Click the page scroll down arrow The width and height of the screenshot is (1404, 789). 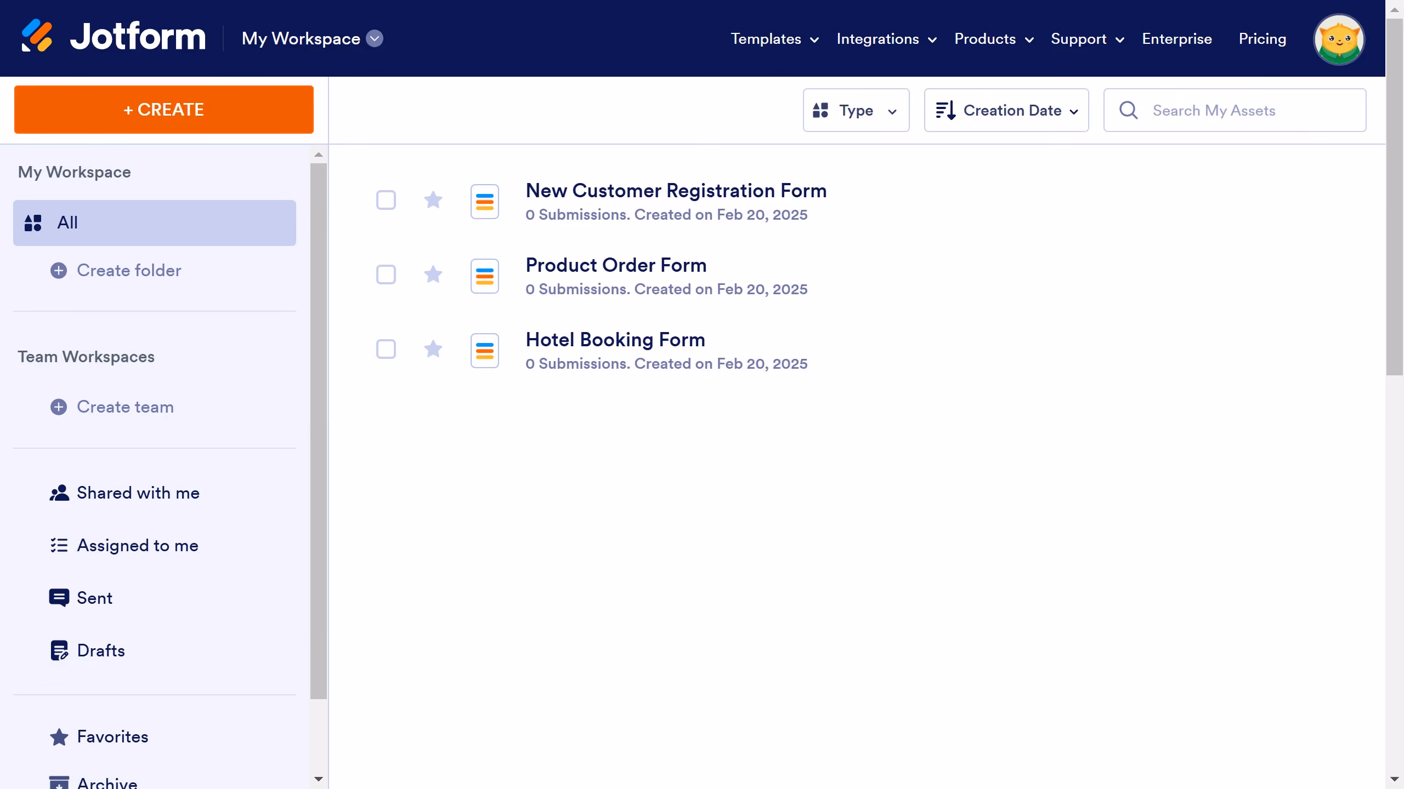click(x=1394, y=779)
